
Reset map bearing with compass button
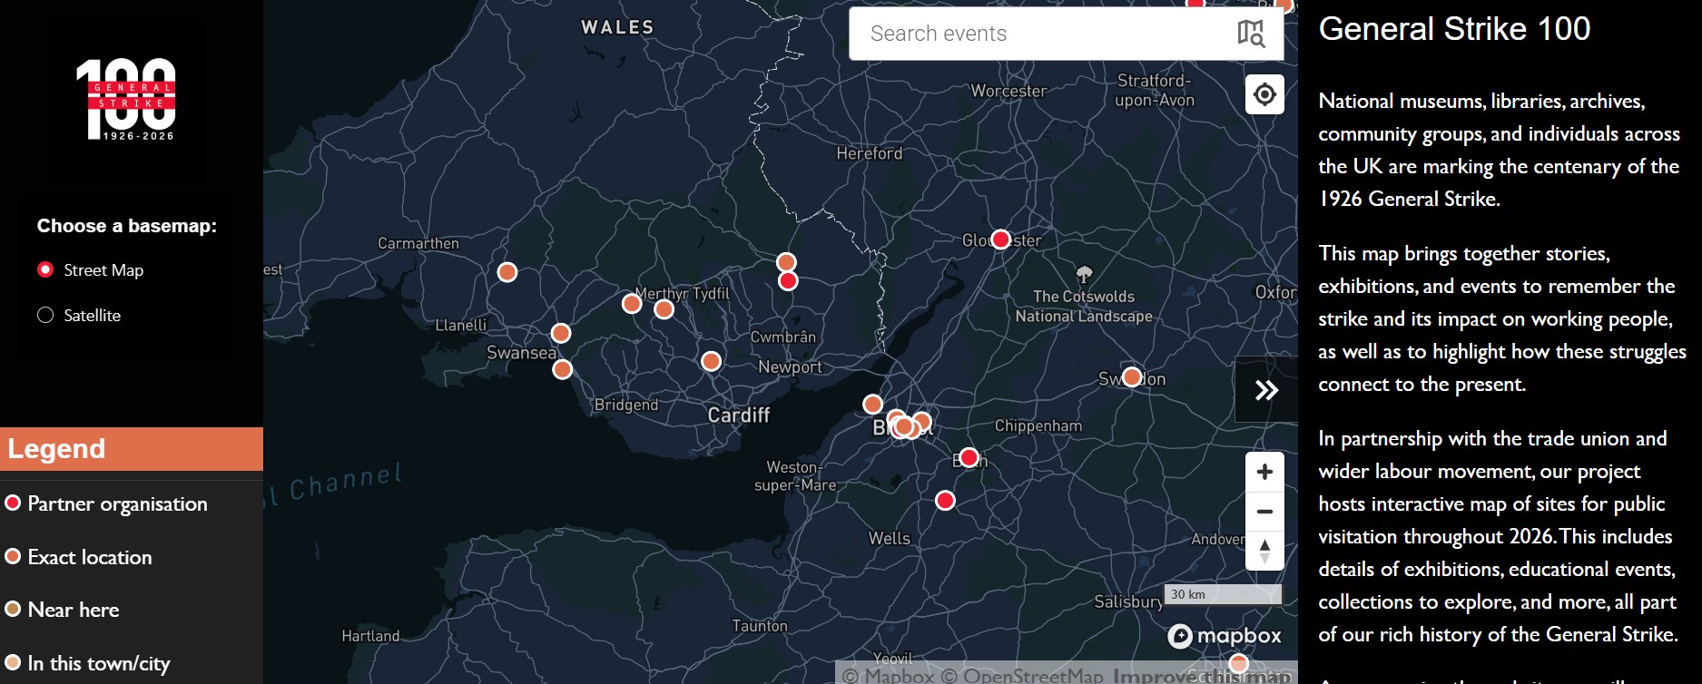(x=1264, y=551)
